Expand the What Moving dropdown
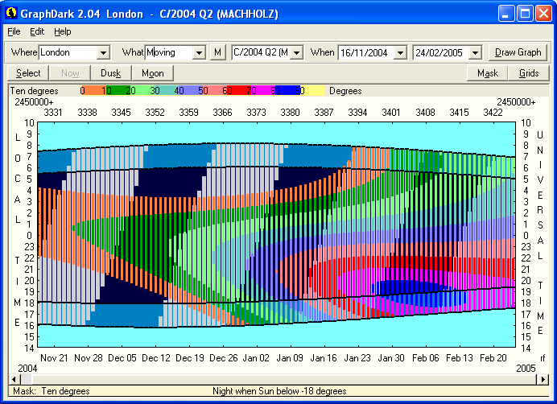 point(199,52)
